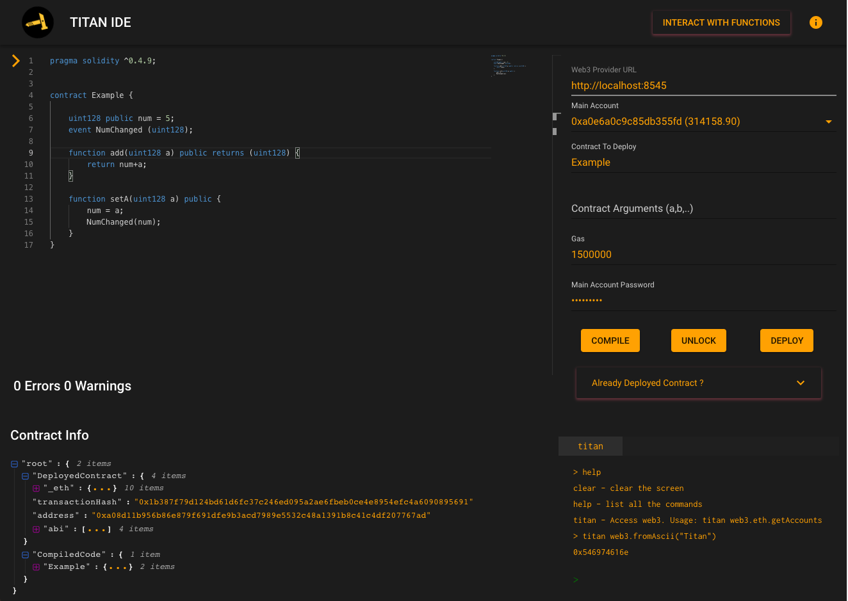Click 'help - list all the commands' line

point(638,504)
